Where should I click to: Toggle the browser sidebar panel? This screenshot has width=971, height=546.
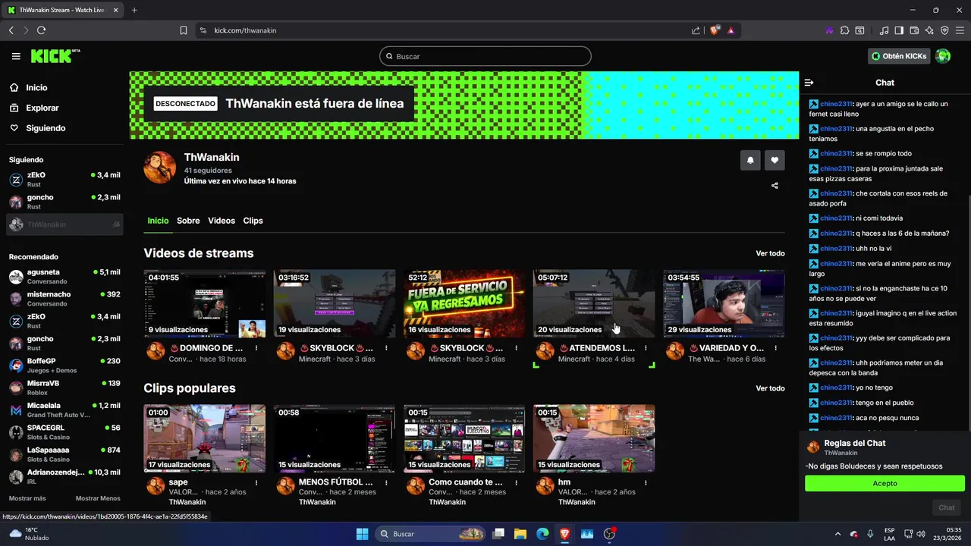pos(899,30)
